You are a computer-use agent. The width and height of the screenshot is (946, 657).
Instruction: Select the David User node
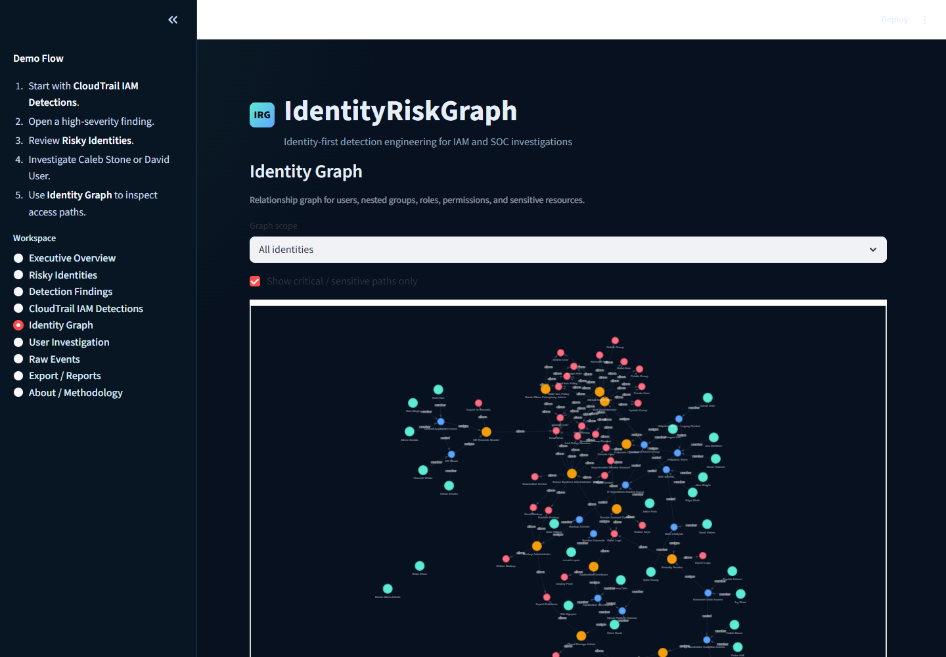point(708,397)
